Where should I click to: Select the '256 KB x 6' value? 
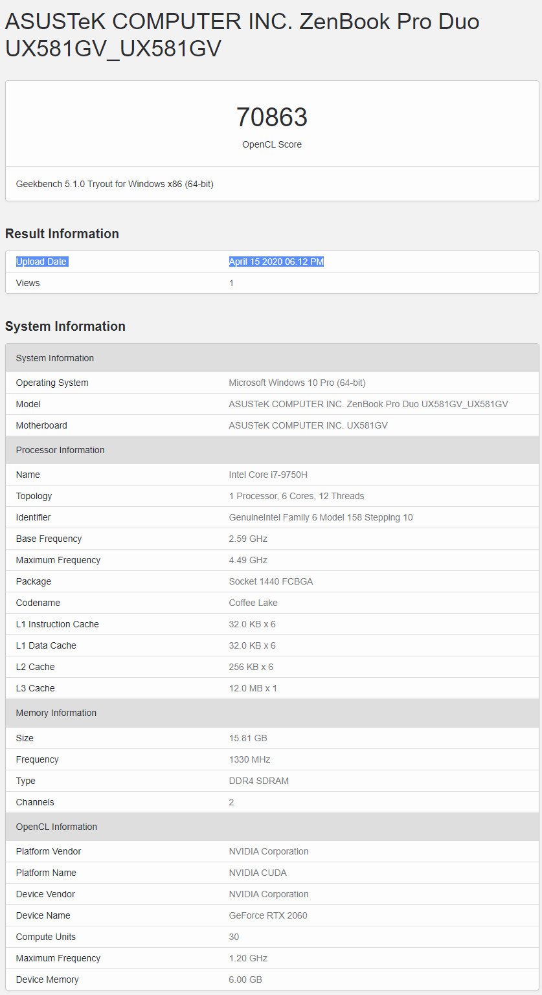point(251,667)
